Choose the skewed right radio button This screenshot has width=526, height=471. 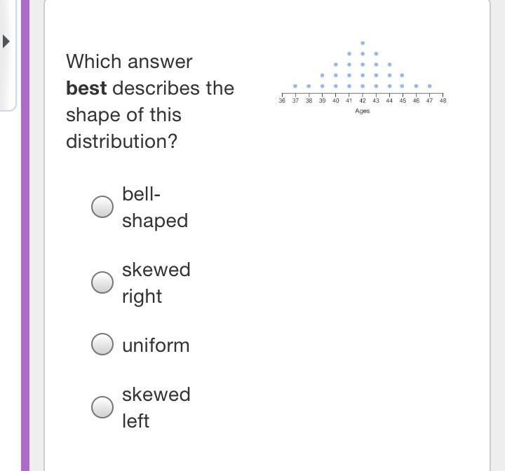[102, 282]
